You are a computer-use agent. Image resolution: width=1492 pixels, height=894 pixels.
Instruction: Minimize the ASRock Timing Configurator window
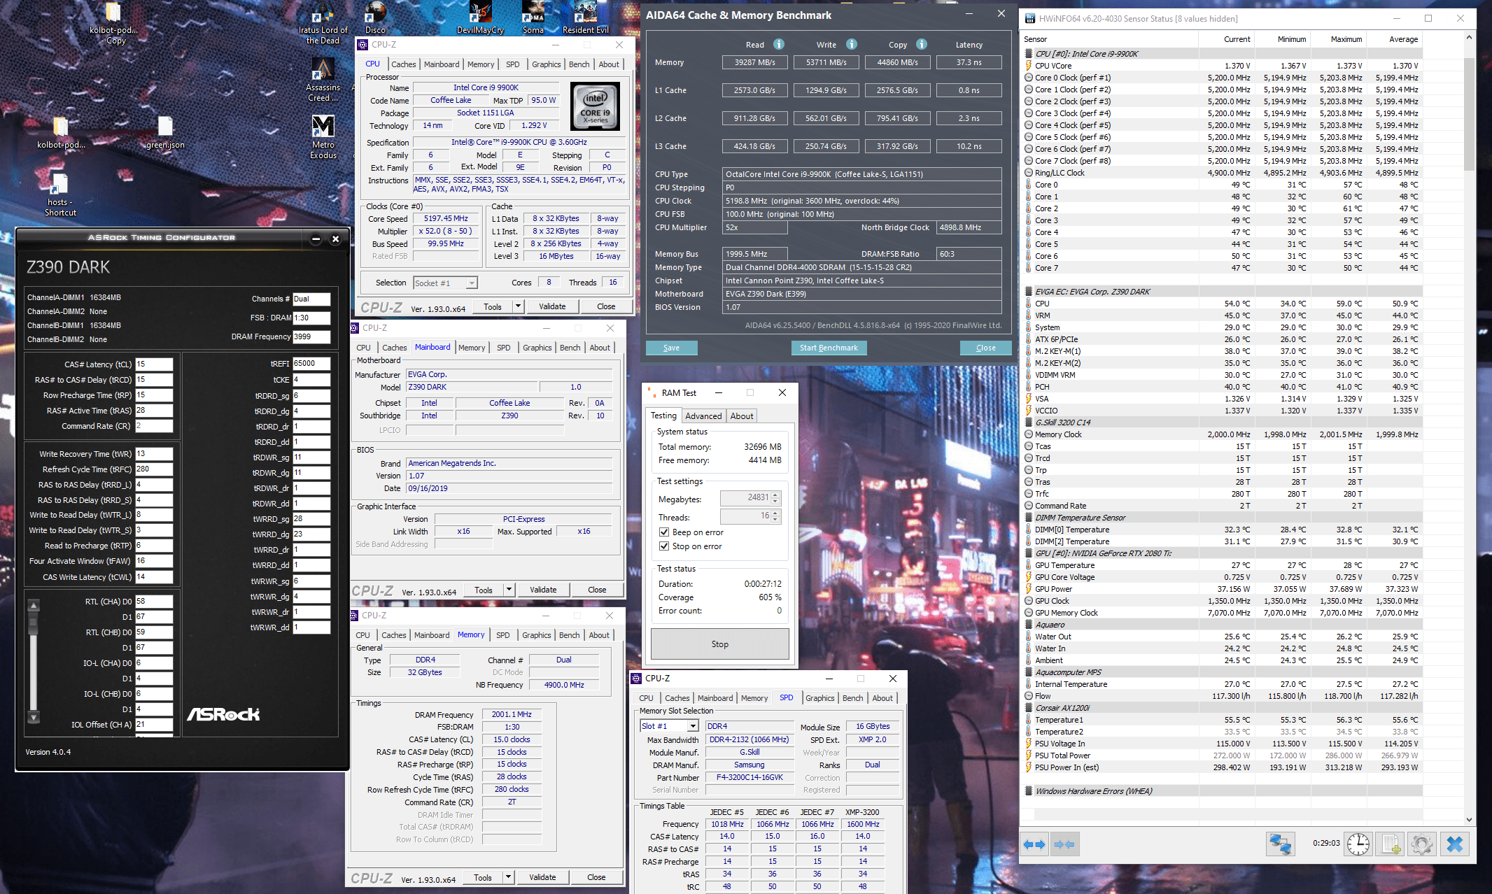pos(316,239)
